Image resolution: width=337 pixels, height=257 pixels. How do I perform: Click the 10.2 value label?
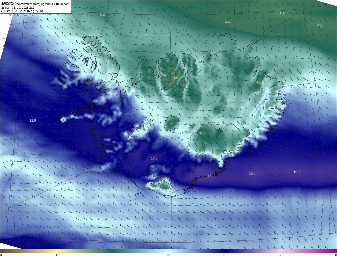coord(130,224)
